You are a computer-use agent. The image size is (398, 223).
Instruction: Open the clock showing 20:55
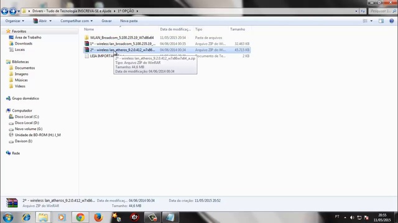click(382, 217)
